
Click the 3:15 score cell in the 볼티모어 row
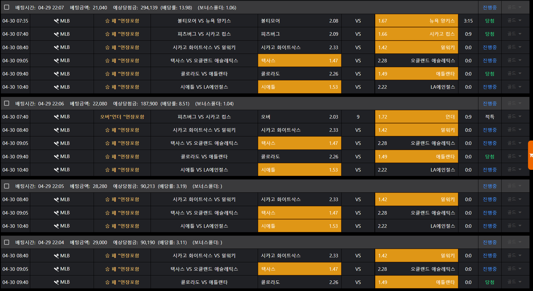(468, 21)
